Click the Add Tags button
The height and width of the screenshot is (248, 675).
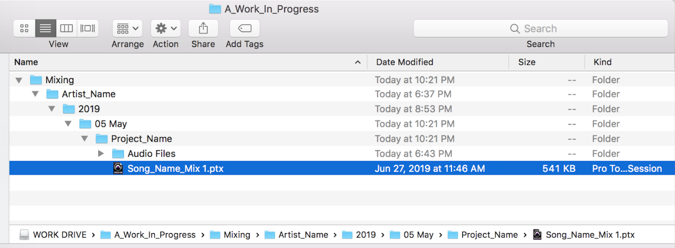pyautogui.click(x=245, y=28)
